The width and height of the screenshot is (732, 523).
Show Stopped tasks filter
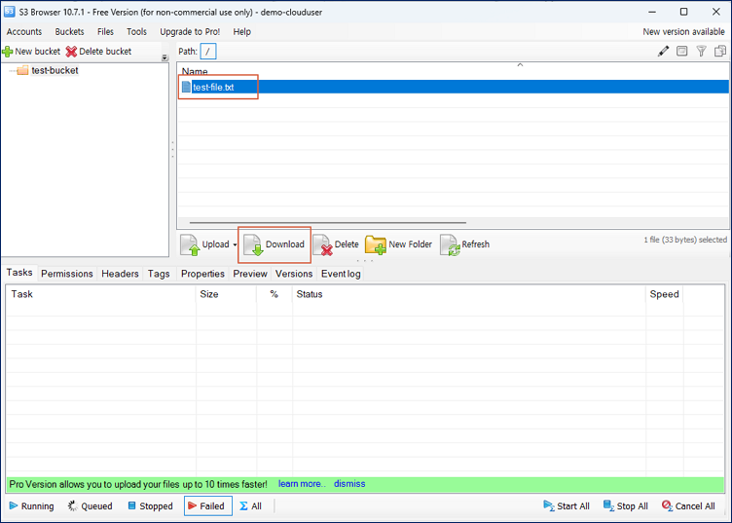[150, 506]
